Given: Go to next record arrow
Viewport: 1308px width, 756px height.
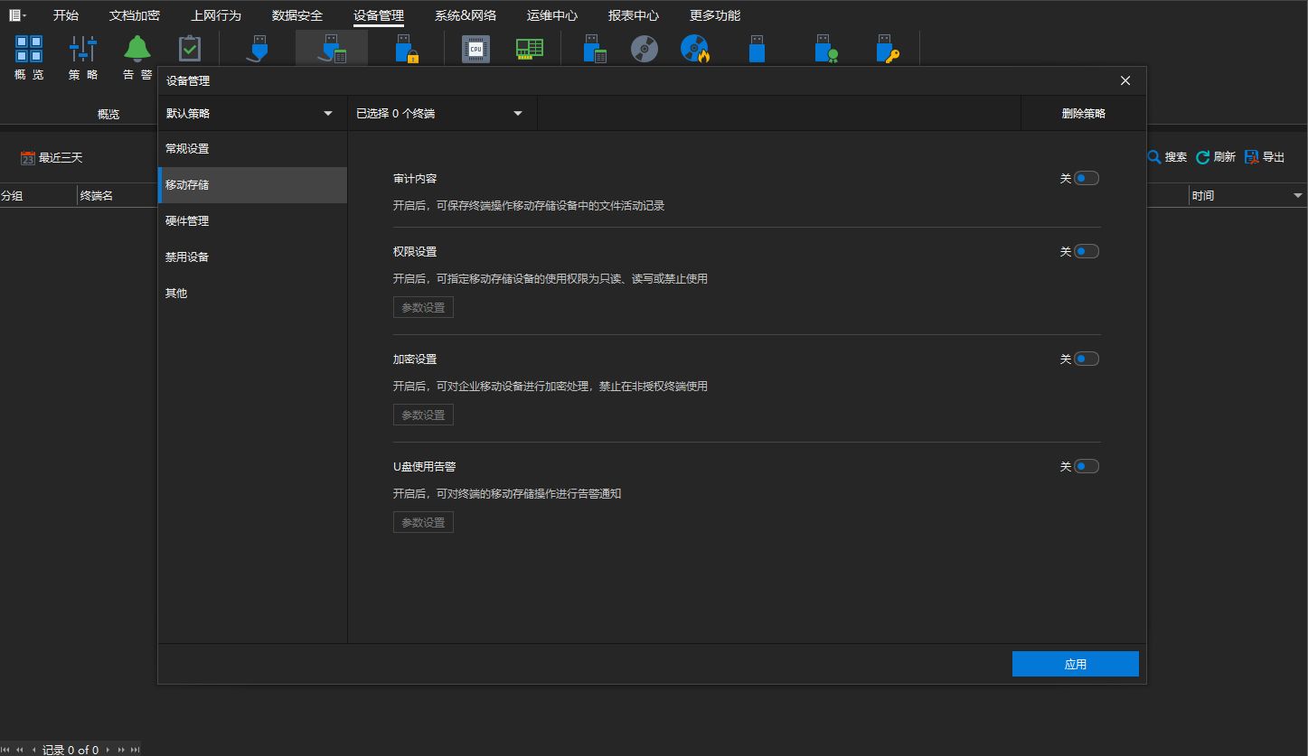Looking at the screenshot, I should coord(108,750).
